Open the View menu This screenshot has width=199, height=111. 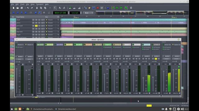tap(32, 4)
